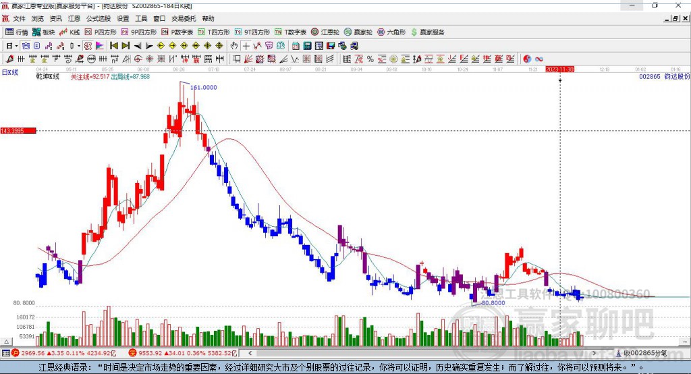Open the 行情 quotes view
Viewport: 691px width, 374px height.
[x=16, y=32]
